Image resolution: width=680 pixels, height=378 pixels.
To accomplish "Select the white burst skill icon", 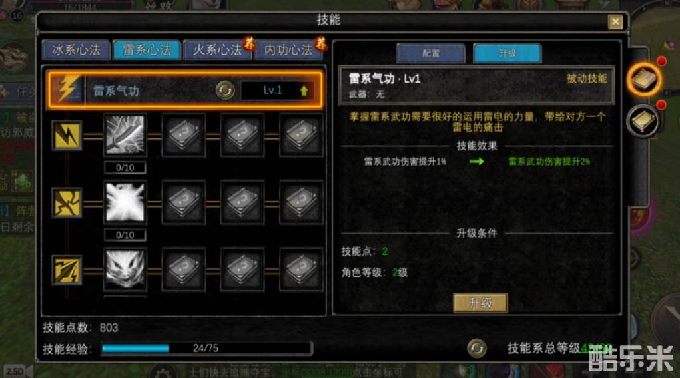I will (125, 202).
